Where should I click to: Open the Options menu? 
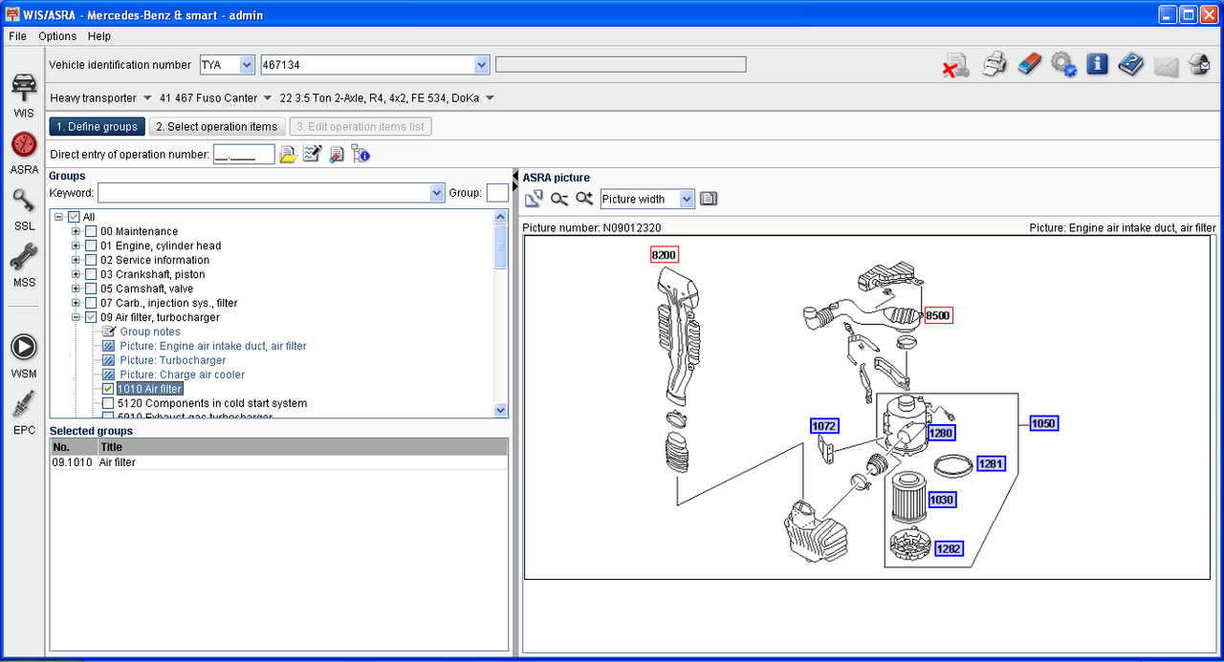point(57,36)
